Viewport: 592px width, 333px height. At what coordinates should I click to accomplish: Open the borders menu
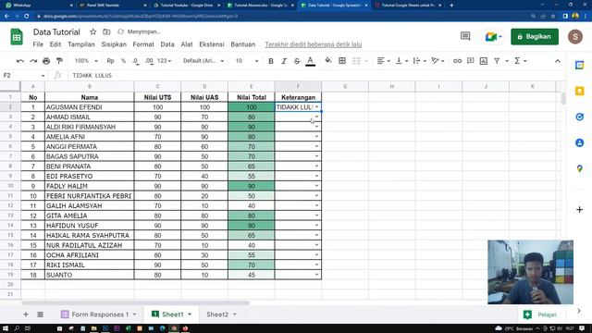tap(342, 61)
